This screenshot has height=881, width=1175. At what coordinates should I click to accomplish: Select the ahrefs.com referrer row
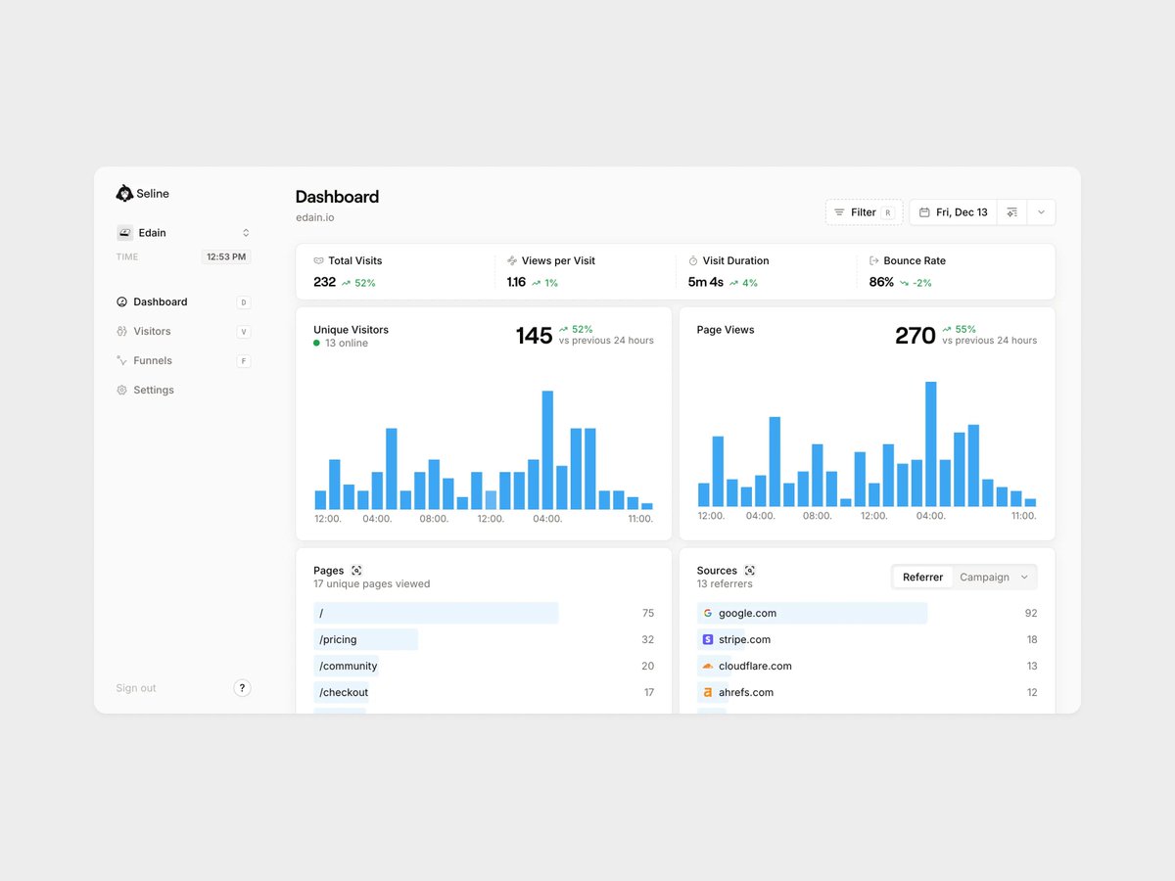click(x=867, y=692)
